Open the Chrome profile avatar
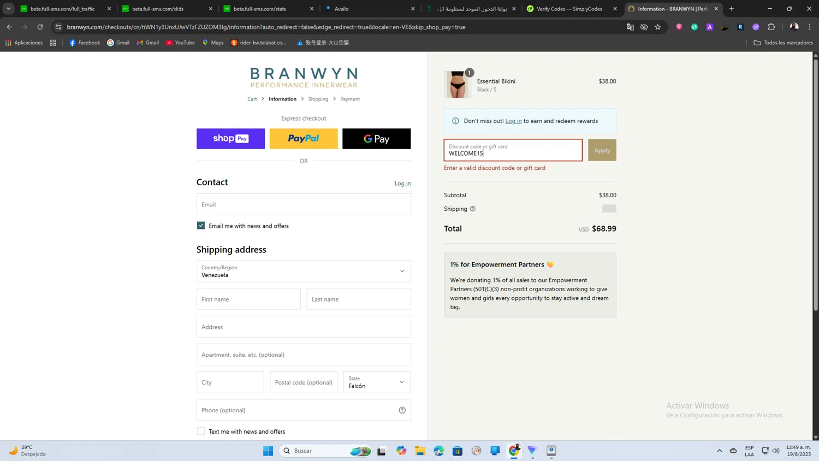Image resolution: width=819 pixels, height=461 pixels. click(x=794, y=27)
